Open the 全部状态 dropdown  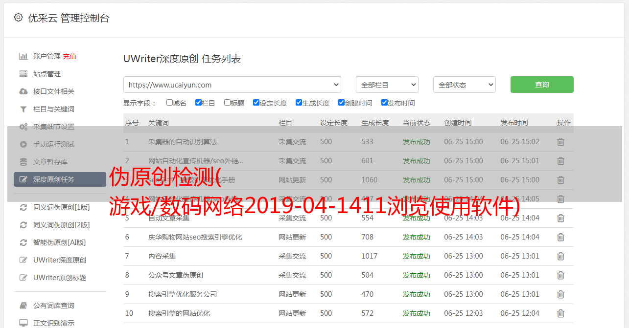pos(465,85)
